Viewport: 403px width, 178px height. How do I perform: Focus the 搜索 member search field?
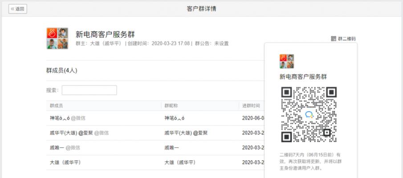click(90, 90)
